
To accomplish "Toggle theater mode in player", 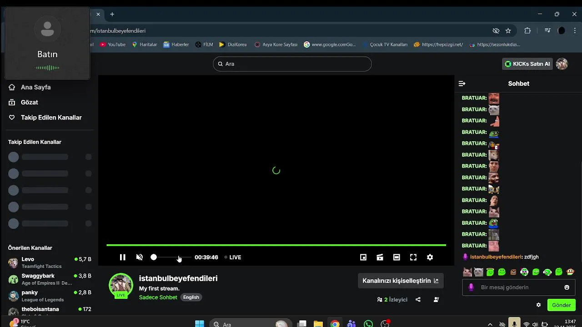I will [x=396, y=257].
